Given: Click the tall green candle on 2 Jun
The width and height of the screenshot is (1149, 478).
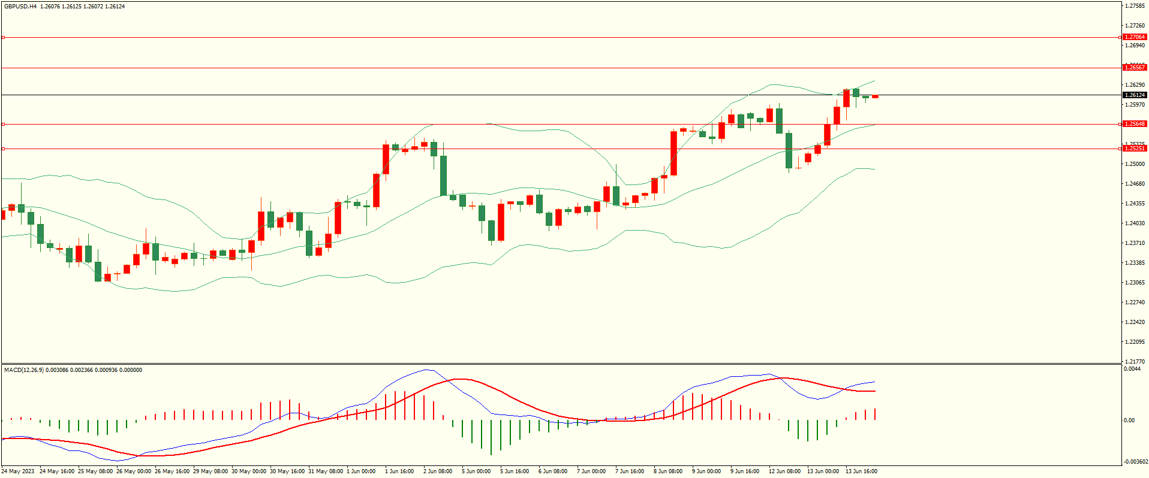Looking at the screenshot, I should click(443, 176).
